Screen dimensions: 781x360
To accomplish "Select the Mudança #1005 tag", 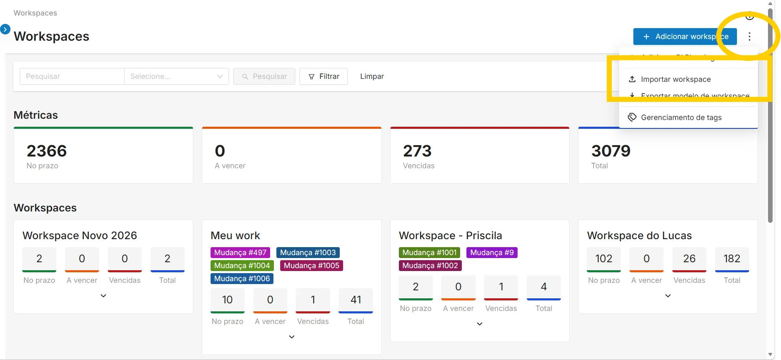I will (x=312, y=266).
